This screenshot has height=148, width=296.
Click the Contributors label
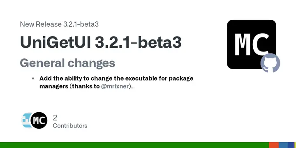tap(70, 126)
